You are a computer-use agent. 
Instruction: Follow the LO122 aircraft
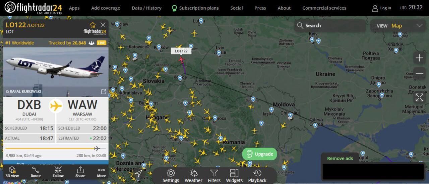(x=58, y=172)
